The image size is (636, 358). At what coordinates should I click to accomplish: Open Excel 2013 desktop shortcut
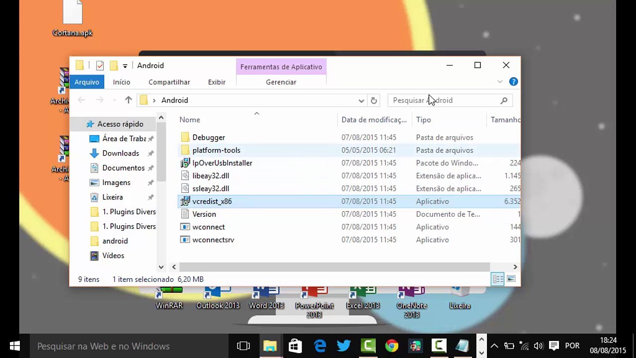pyautogui.click(x=363, y=298)
